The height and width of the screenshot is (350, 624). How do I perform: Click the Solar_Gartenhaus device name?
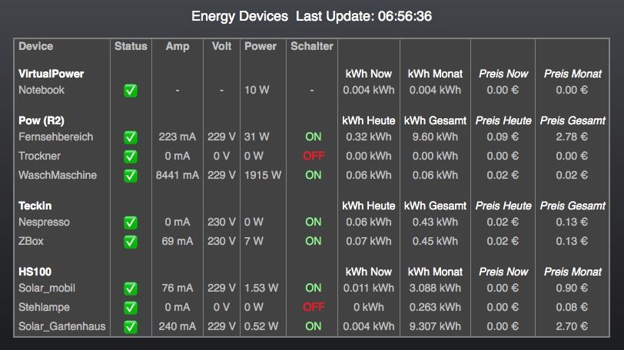tap(62, 326)
